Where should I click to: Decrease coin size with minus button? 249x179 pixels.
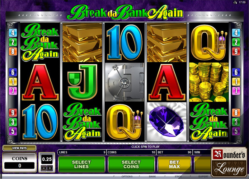(x=44, y=168)
